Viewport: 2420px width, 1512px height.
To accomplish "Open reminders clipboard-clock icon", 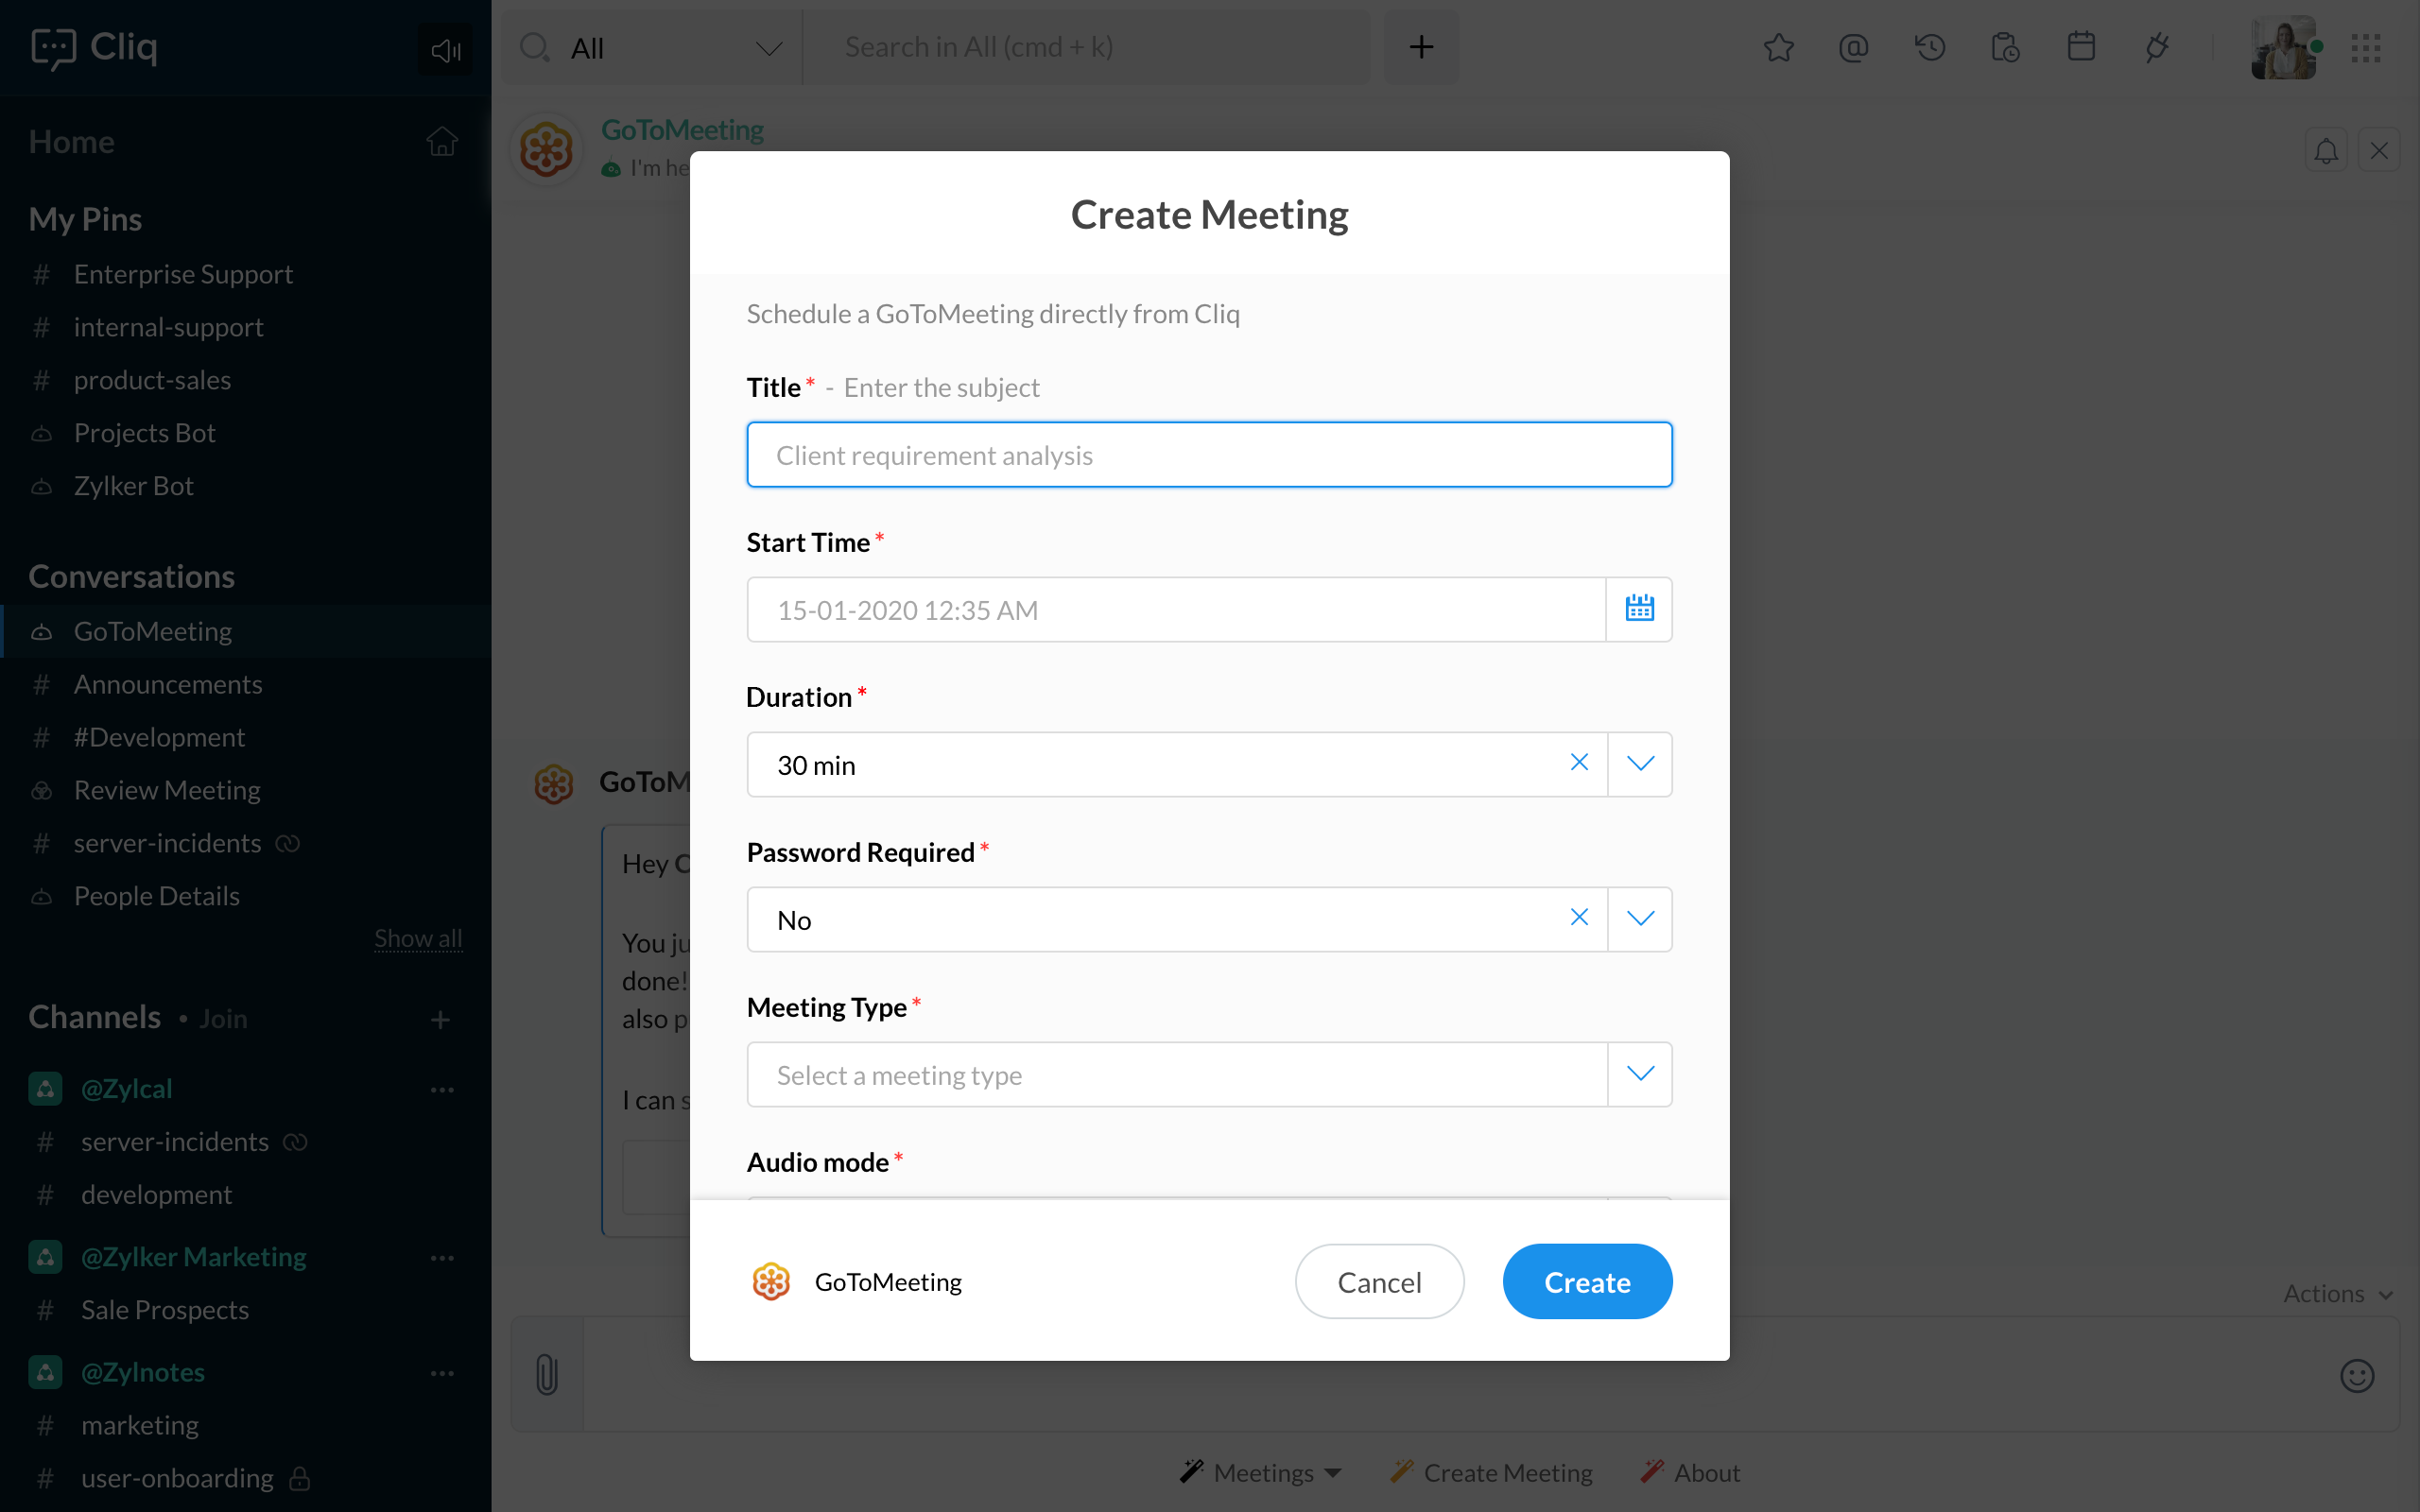I will 2005,47.
